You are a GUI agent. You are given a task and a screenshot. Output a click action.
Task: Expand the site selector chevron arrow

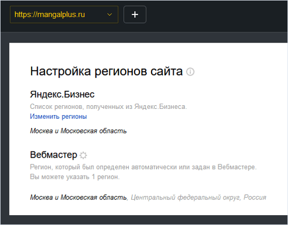(109, 15)
